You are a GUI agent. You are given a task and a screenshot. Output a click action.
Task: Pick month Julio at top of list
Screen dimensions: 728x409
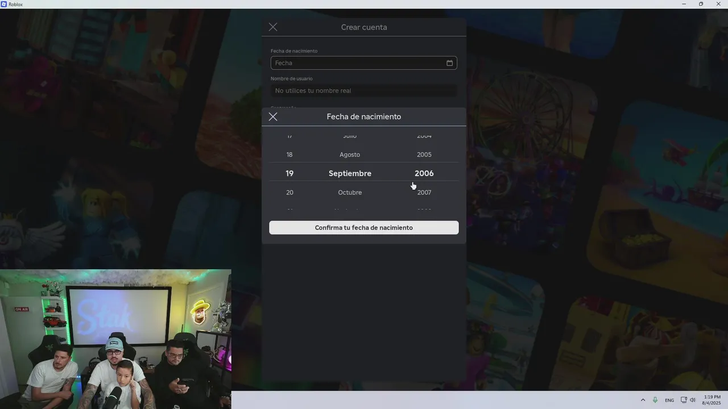[x=350, y=136]
